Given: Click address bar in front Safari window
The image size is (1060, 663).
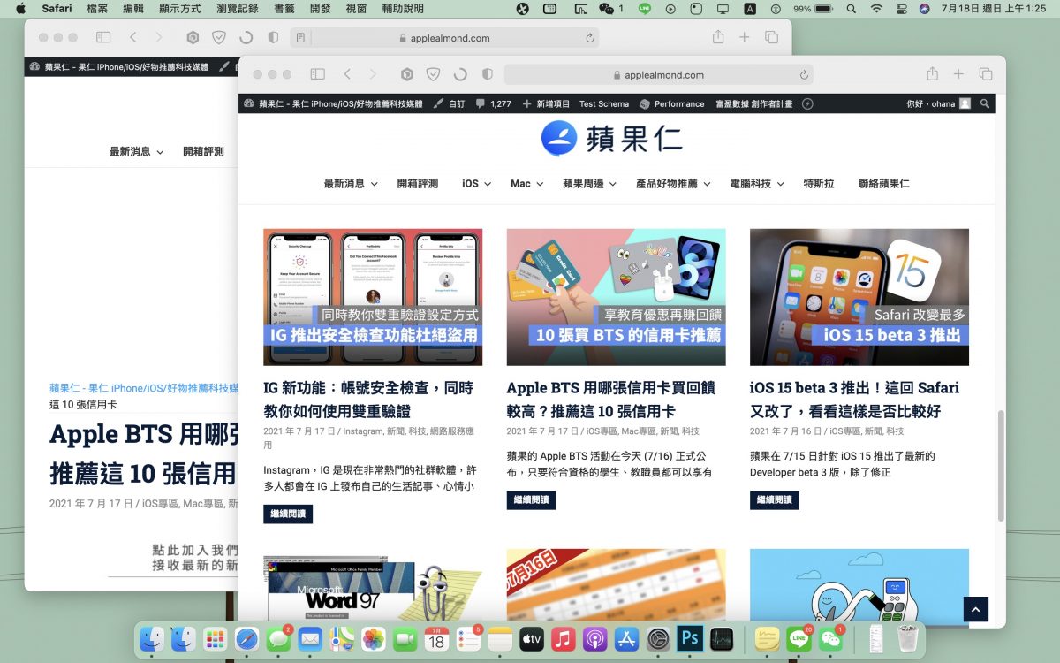Looking at the screenshot, I should 659,75.
